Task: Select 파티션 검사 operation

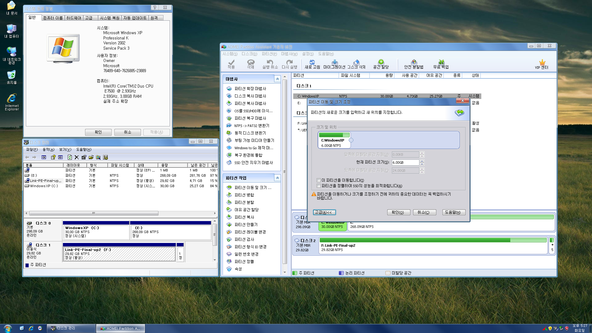Action: 244,239
